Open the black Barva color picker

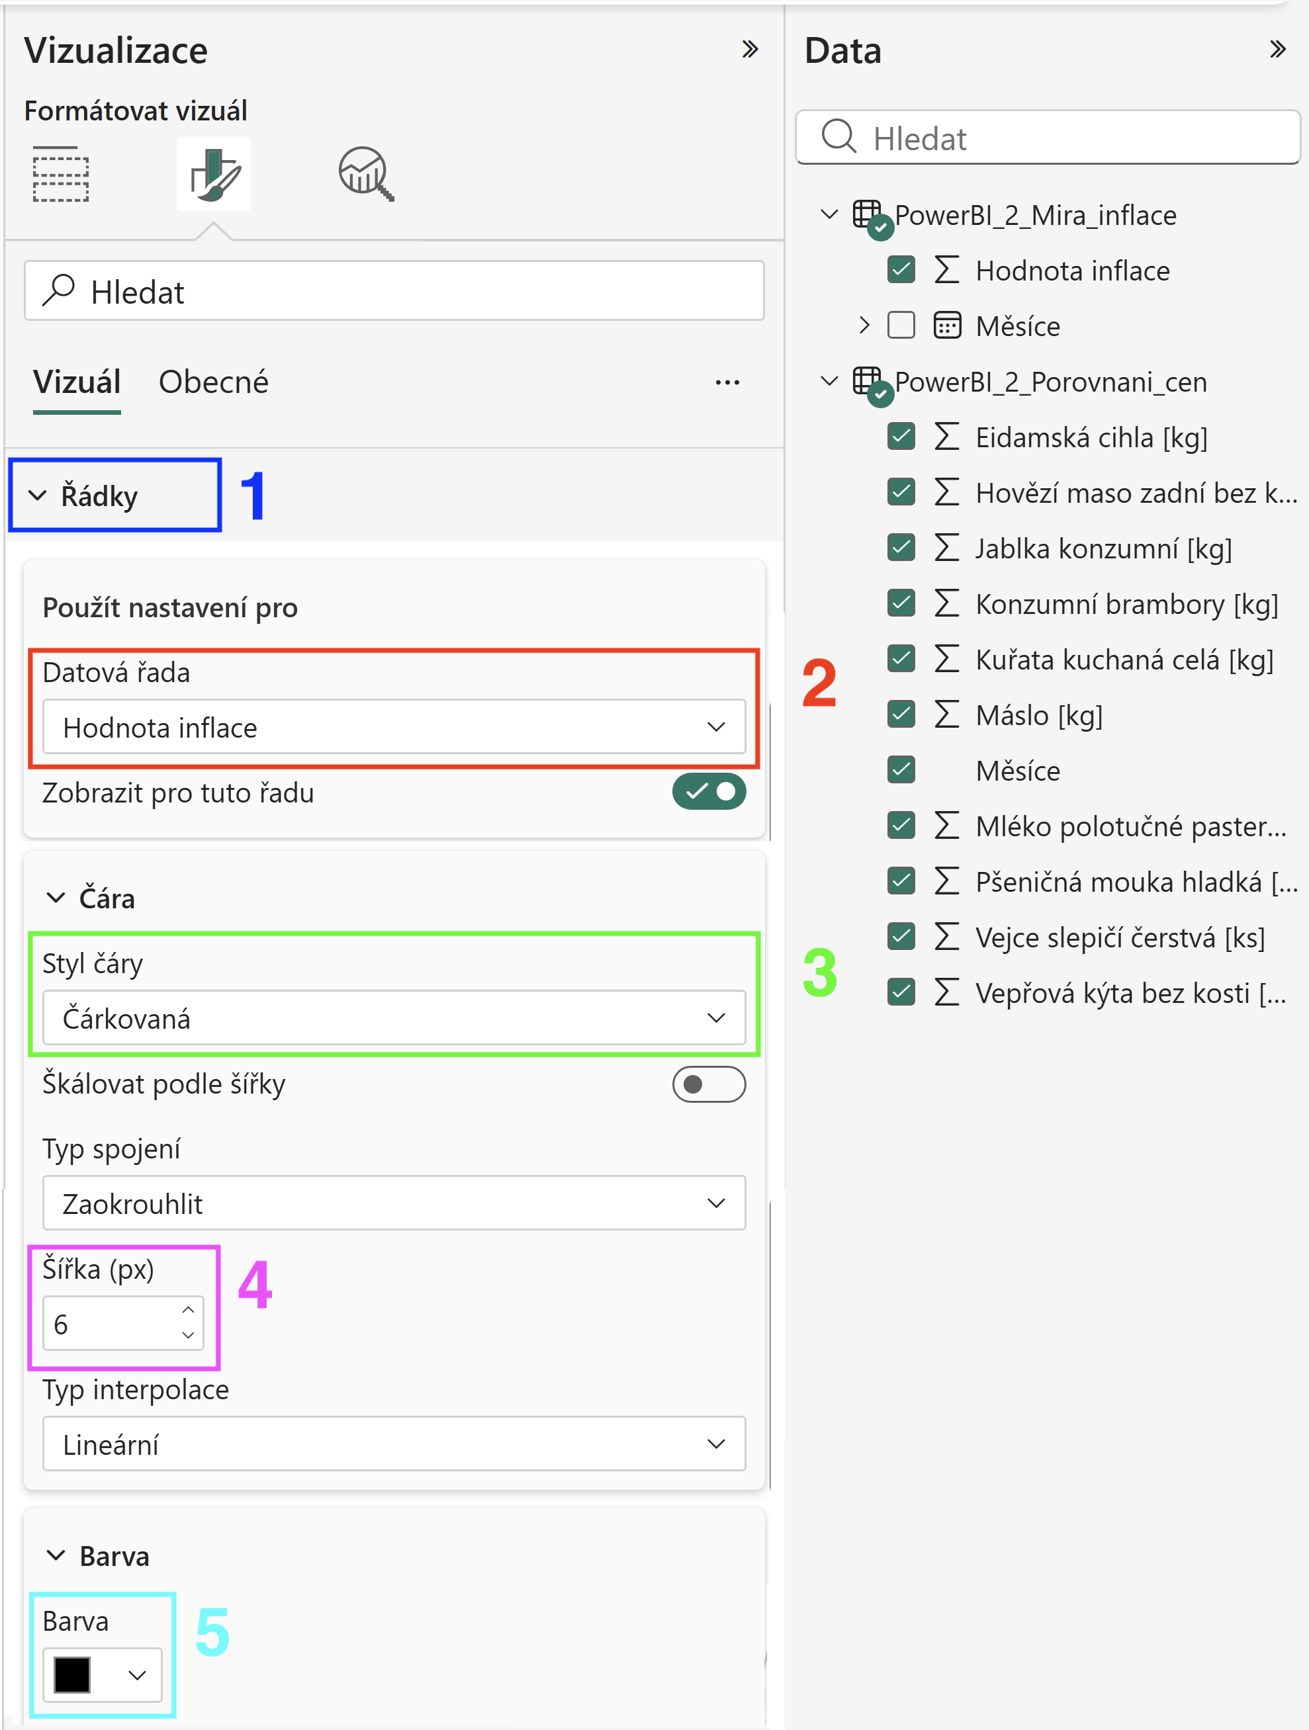(102, 1675)
